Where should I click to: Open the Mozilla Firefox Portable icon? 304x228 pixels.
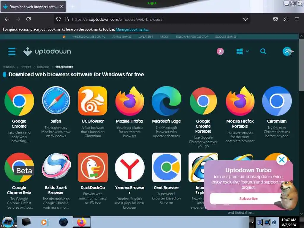[x=240, y=101]
